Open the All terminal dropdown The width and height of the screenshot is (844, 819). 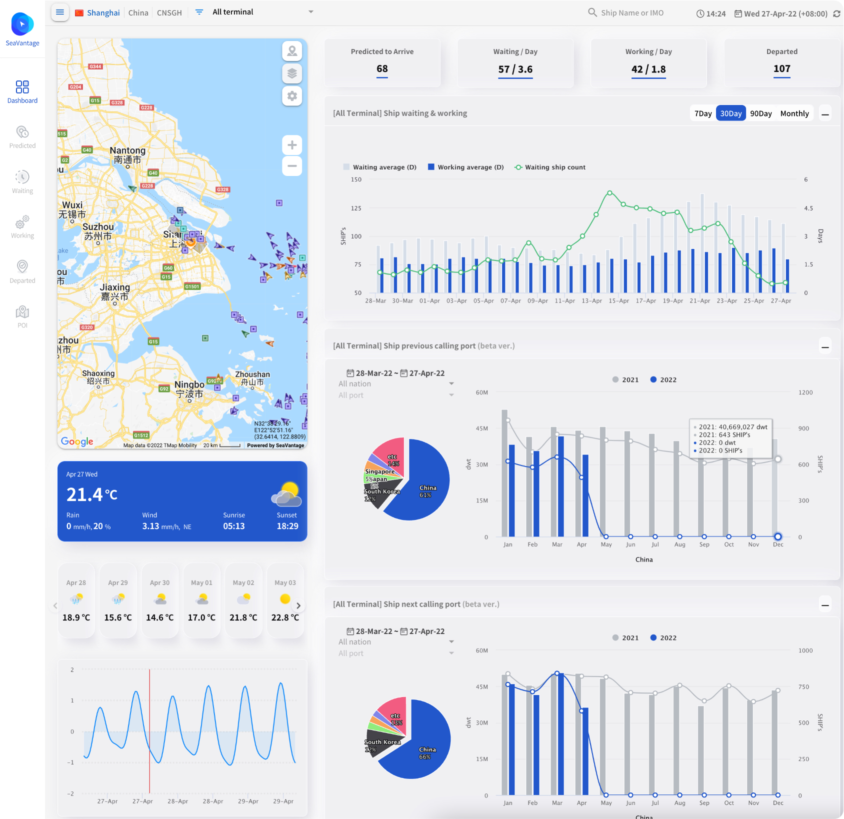[262, 12]
